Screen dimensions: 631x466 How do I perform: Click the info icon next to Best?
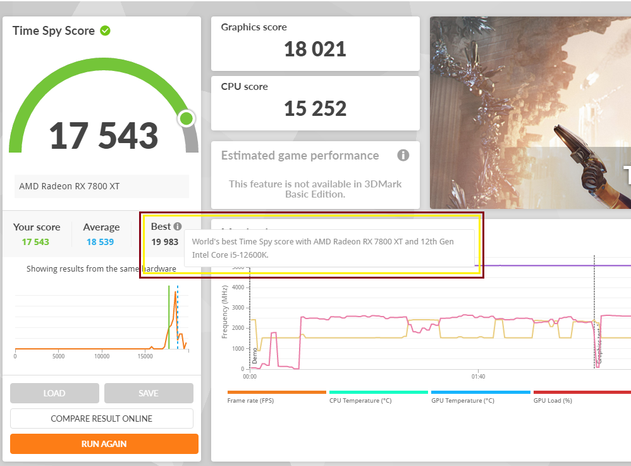178,227
